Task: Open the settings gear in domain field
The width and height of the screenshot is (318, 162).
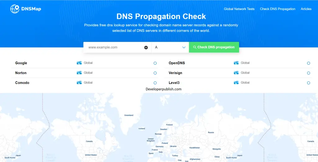Action: coord(146,48)
